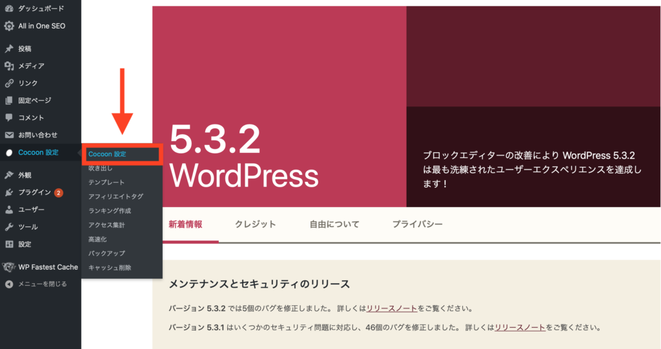Viewport: 661px width, 349px height.
Task: Switch to the 新着情報 tab
Action: (185, 224)
